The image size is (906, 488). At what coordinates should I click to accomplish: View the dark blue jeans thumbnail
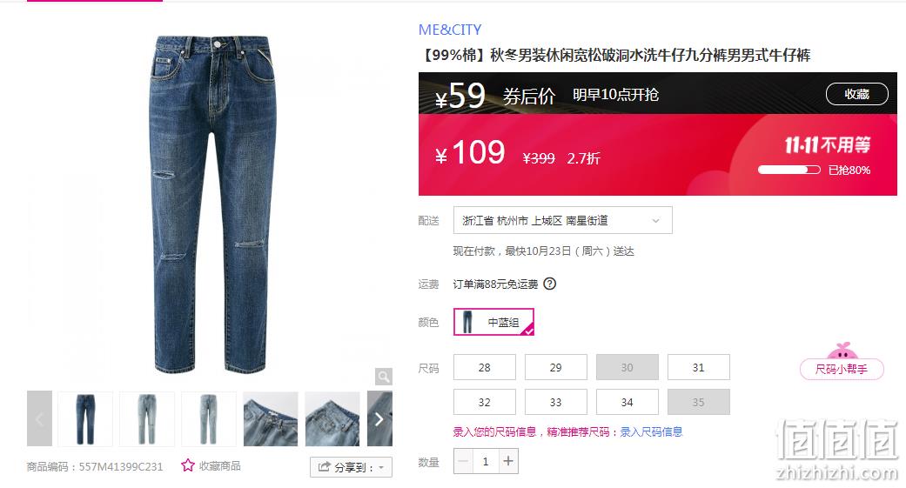[x=85, y=418]
